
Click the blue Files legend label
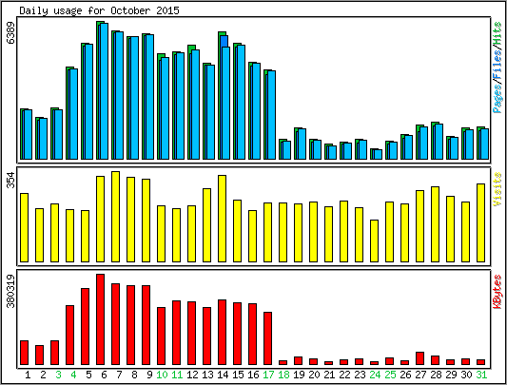point(497,64)
